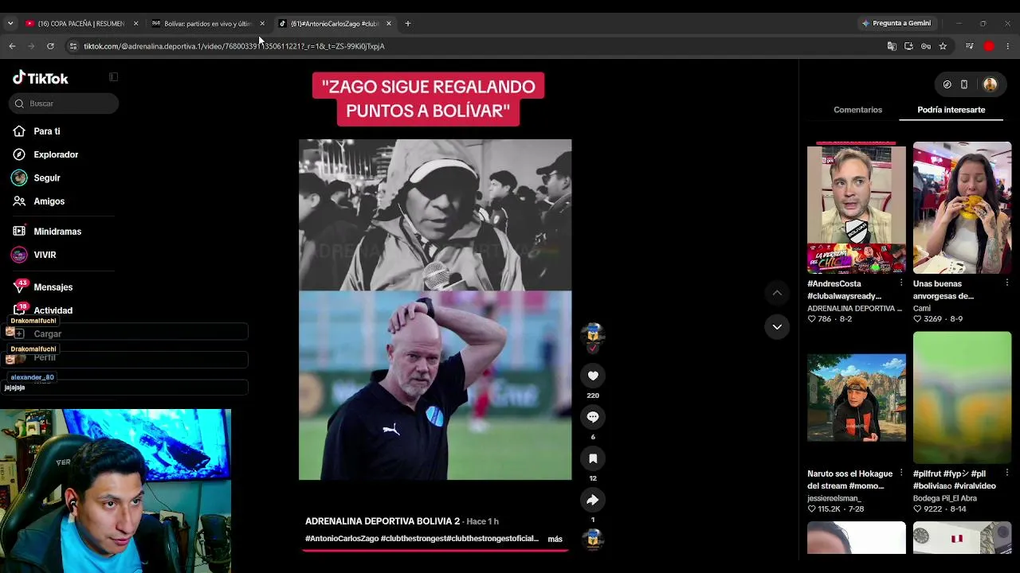This screenshot has height=573, width=1020.
Task: Open the Actividad menu item
Action: pyautogui.click(x=53, y=310)
